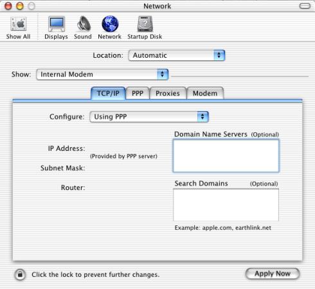
Task: Click the Apply Now button
Action: pos(273,274)
